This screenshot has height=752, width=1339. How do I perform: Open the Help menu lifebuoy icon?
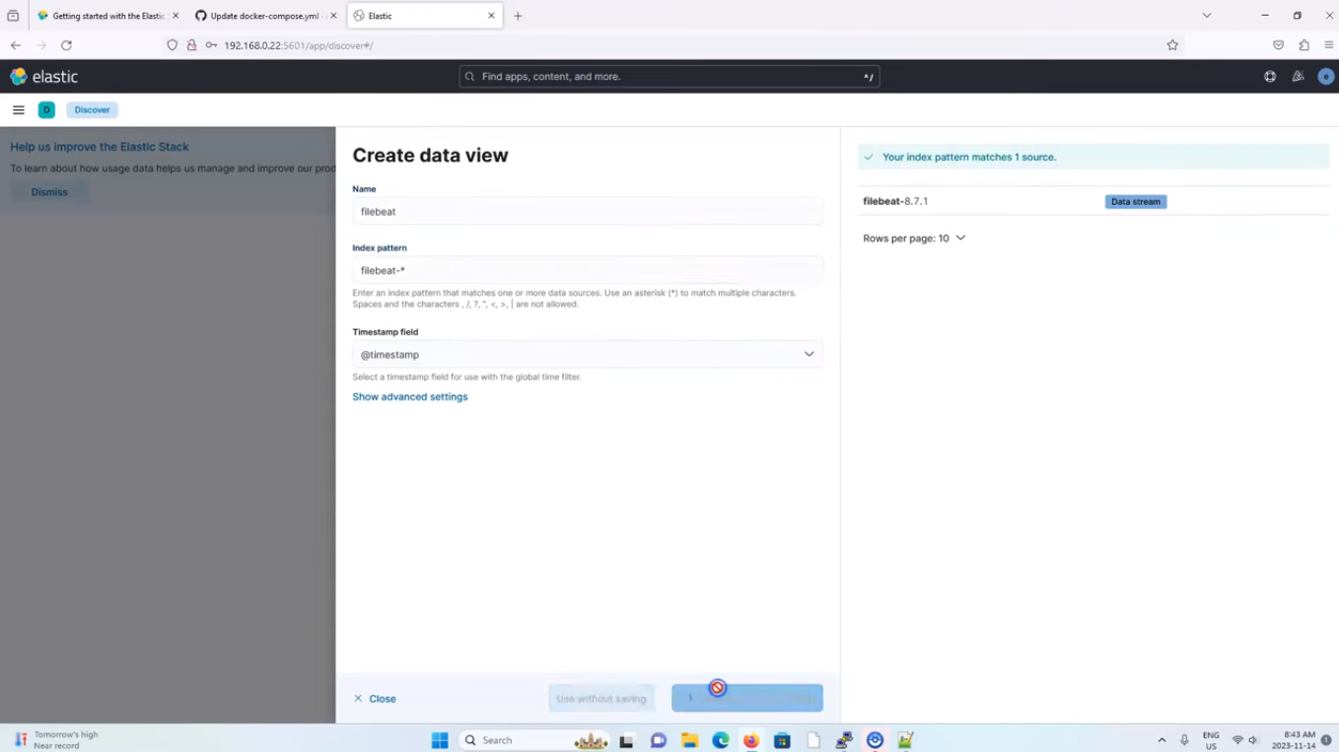click(1270, 76)
